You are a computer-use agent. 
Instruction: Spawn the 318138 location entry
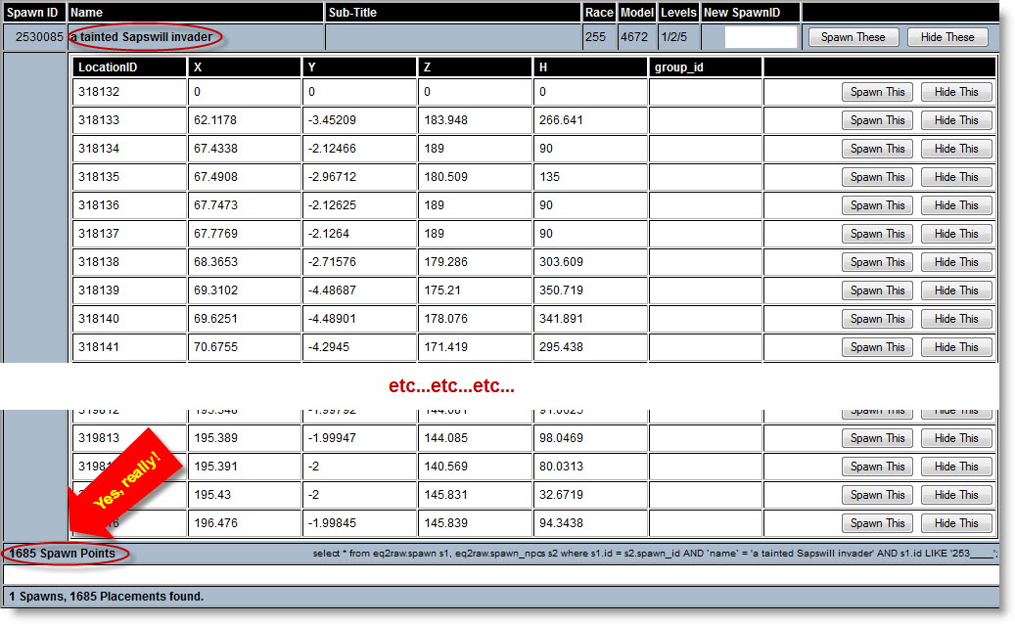(x=877, y=262)
